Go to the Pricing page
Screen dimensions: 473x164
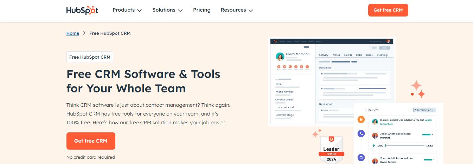click(202, 10)
